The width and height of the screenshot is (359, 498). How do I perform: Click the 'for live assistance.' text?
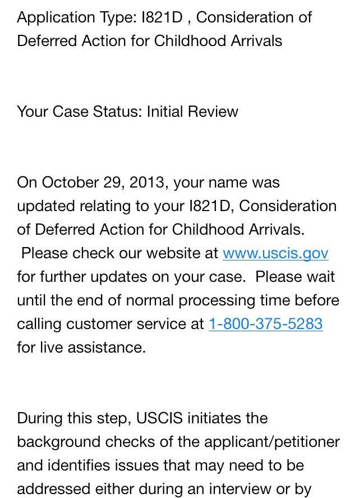(x=81, y=348)
